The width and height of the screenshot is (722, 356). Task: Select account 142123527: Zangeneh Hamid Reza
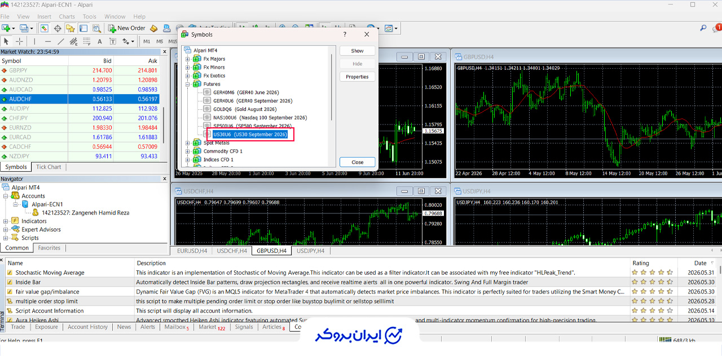click(x=85, y=213)
